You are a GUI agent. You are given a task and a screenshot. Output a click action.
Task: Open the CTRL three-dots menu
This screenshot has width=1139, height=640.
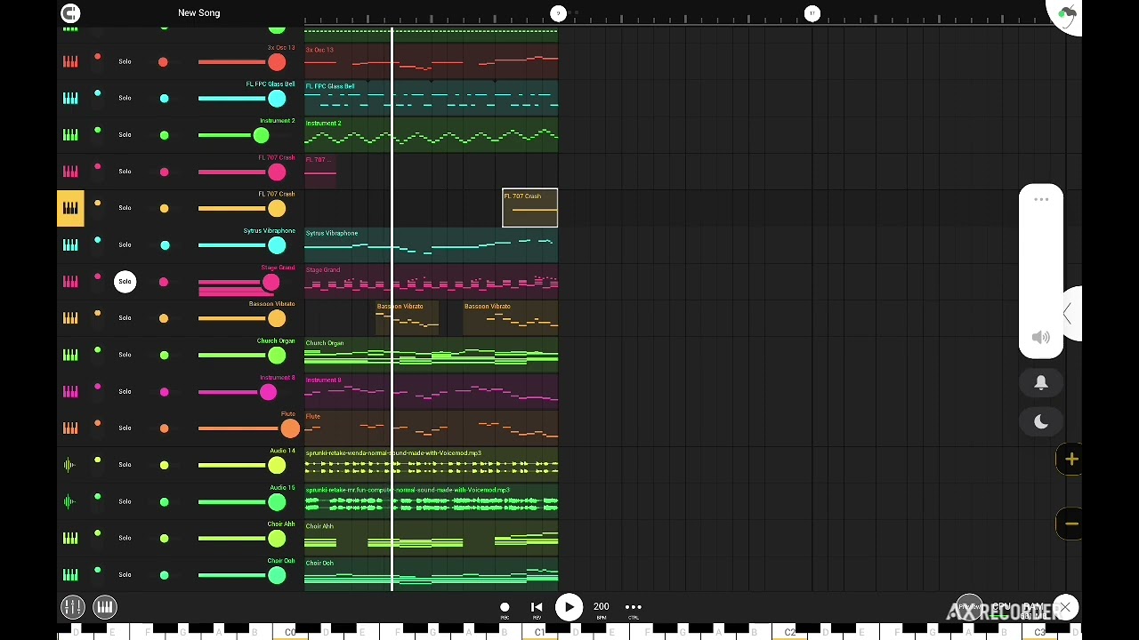coord(634,609)
